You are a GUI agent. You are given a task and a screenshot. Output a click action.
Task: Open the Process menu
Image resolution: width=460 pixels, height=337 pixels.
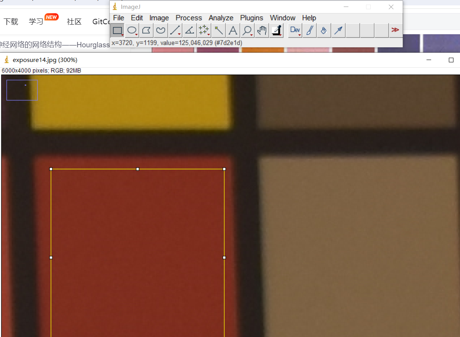pos(189,18)
